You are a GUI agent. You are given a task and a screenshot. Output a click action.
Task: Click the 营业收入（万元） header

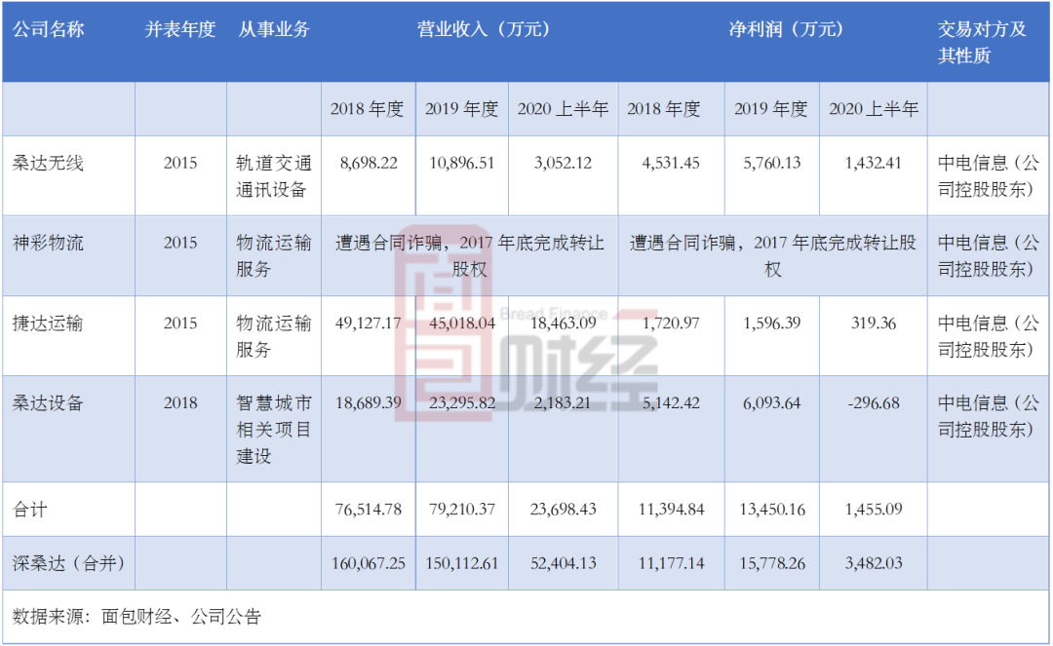[485, 29]
